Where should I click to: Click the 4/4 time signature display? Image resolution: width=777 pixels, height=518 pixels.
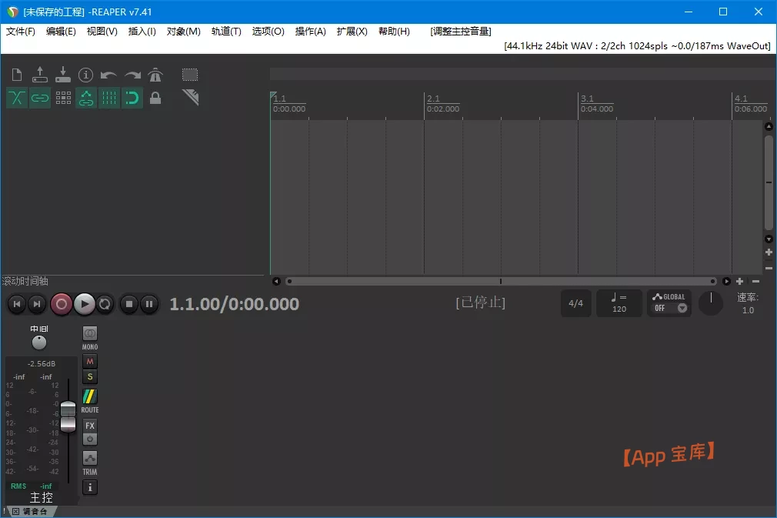point(575,303)
